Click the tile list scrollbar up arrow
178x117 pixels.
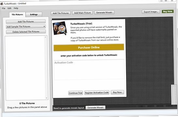pos(45,37)
